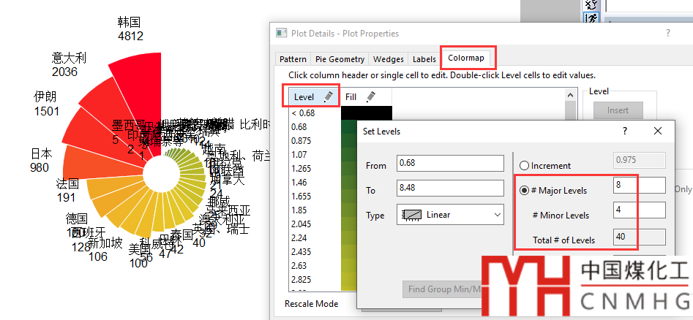Click the From value input field
The image size is (693, 320).
(451, 166)
